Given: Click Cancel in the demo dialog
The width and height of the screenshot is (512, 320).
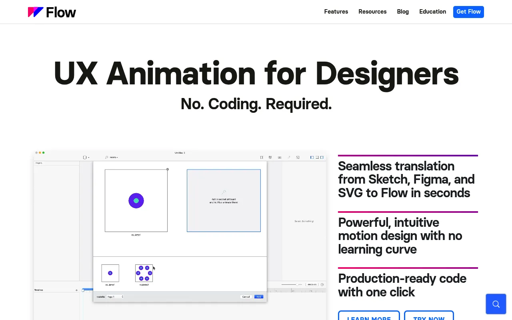Looking at the screenshot, I should point(246,297).
